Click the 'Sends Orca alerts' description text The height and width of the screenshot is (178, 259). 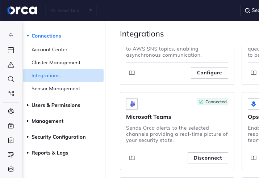pos(177,134)
